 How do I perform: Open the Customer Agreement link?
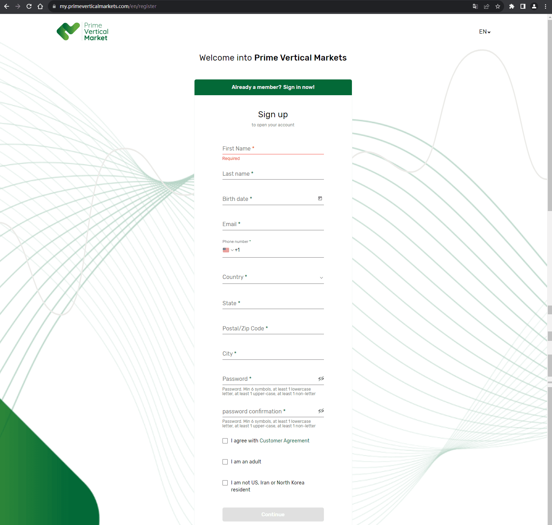pos(284,441)
